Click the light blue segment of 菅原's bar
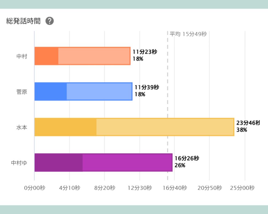The width and height of the screenshot is (268, 214). point(99,91)
